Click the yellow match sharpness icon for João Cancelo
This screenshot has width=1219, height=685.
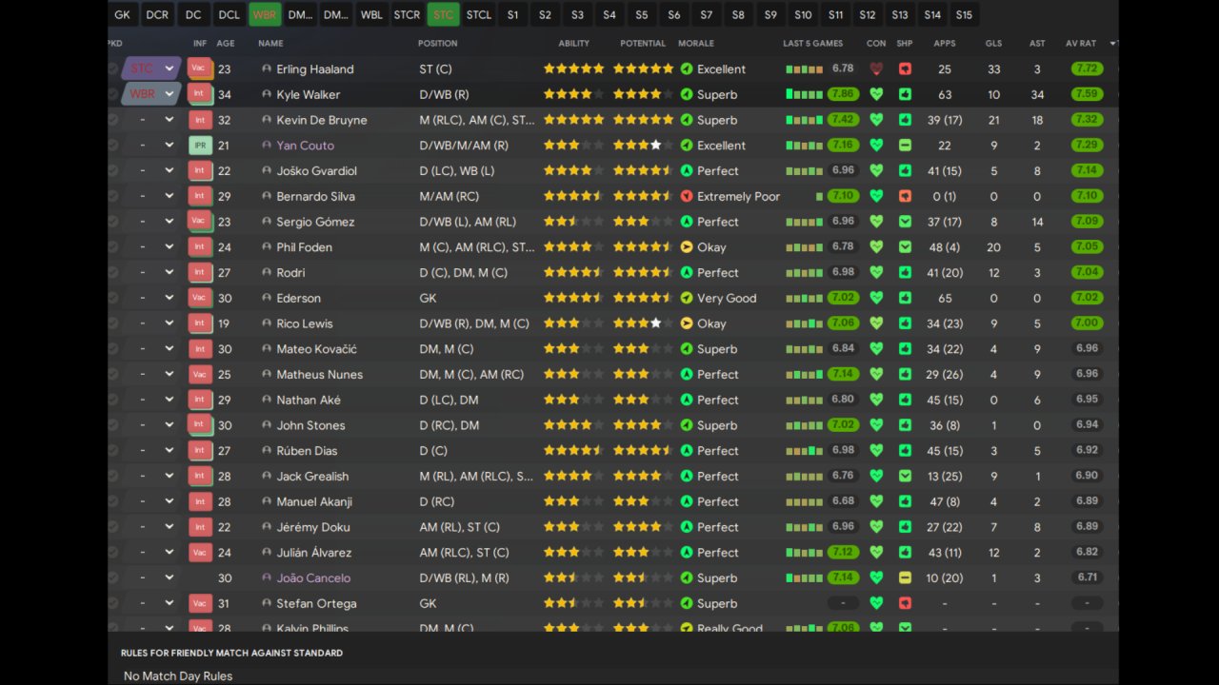(x=905, y=577)
